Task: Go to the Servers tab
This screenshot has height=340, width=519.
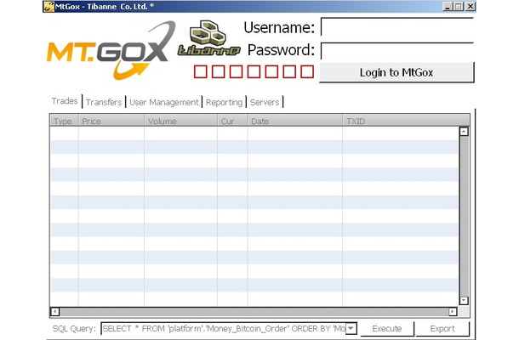Action: tap(265, 102)
